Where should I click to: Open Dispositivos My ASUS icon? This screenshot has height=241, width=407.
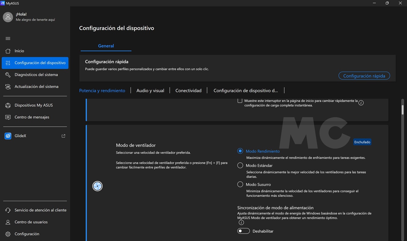8,106
